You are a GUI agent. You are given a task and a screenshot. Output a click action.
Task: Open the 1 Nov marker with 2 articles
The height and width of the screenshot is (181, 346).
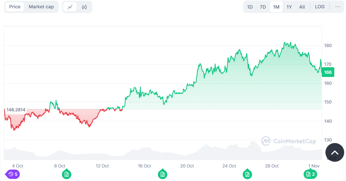coord(310,174)
